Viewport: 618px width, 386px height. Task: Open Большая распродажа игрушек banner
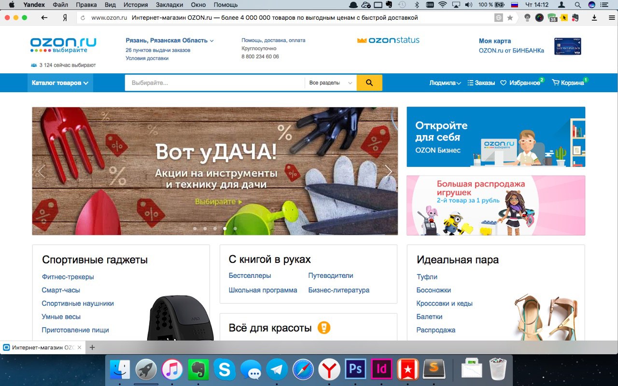click(x=496, y=206)
